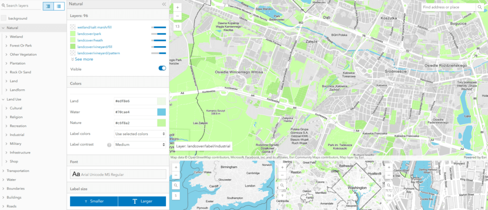Open search on the Pyrmont Bay preview map
Viewport: 488px width, 210px height.
[389, 185]
